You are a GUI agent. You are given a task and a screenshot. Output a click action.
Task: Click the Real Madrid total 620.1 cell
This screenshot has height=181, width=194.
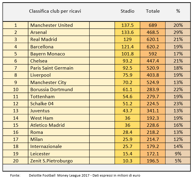153,40
